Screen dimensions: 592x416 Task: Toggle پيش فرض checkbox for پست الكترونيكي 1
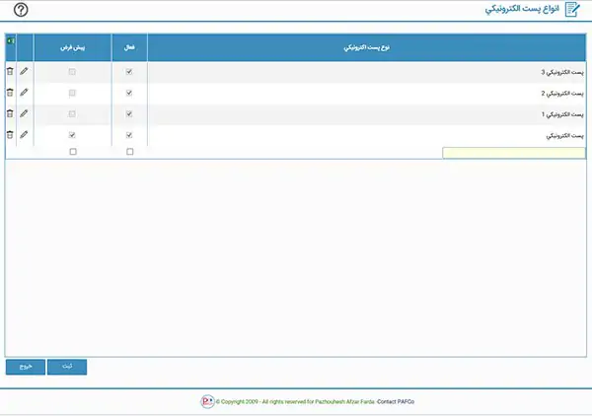pos(72,114)
